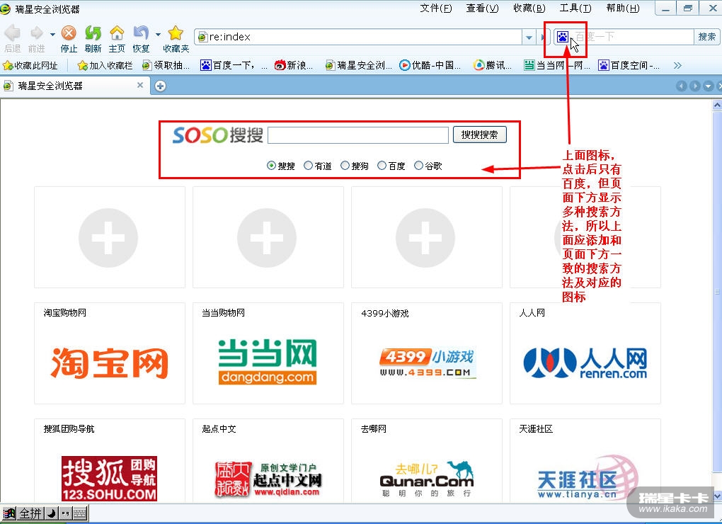Open the 帮助(H) menu
The height and width of the screenshot is (524, 722).
click(622, 8)
